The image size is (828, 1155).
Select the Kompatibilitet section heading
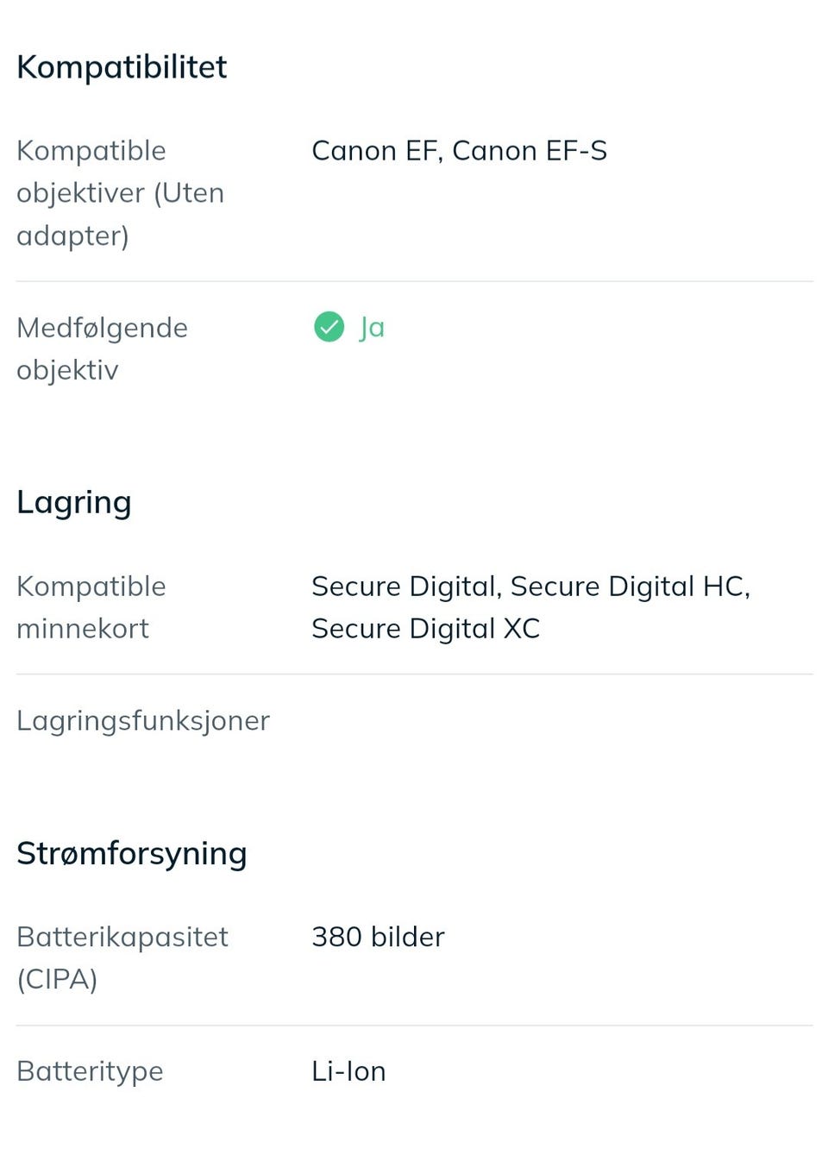[122, 67]
